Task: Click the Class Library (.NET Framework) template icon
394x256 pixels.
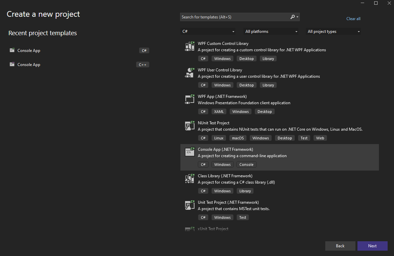Action: coord(190,179)
